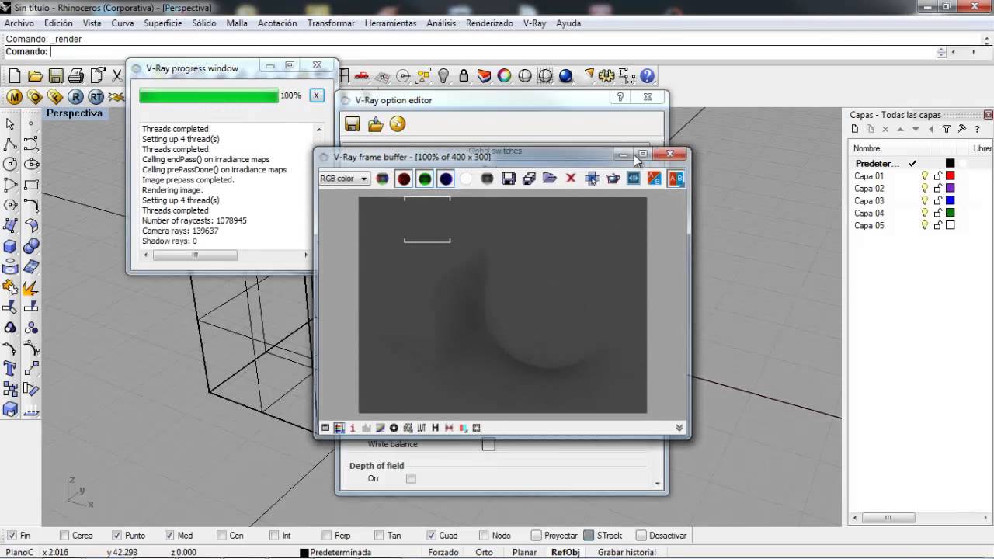Click the New file icon in Rhino toolbar
The width and height of the screenshot is (994, 559).
click(14, 76)
